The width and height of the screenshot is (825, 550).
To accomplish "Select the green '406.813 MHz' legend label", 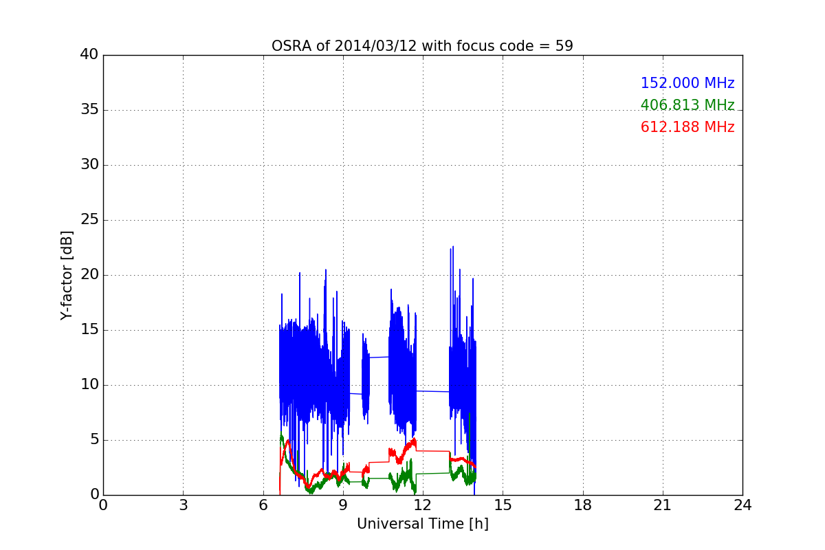I will click(x=687, y=105).
